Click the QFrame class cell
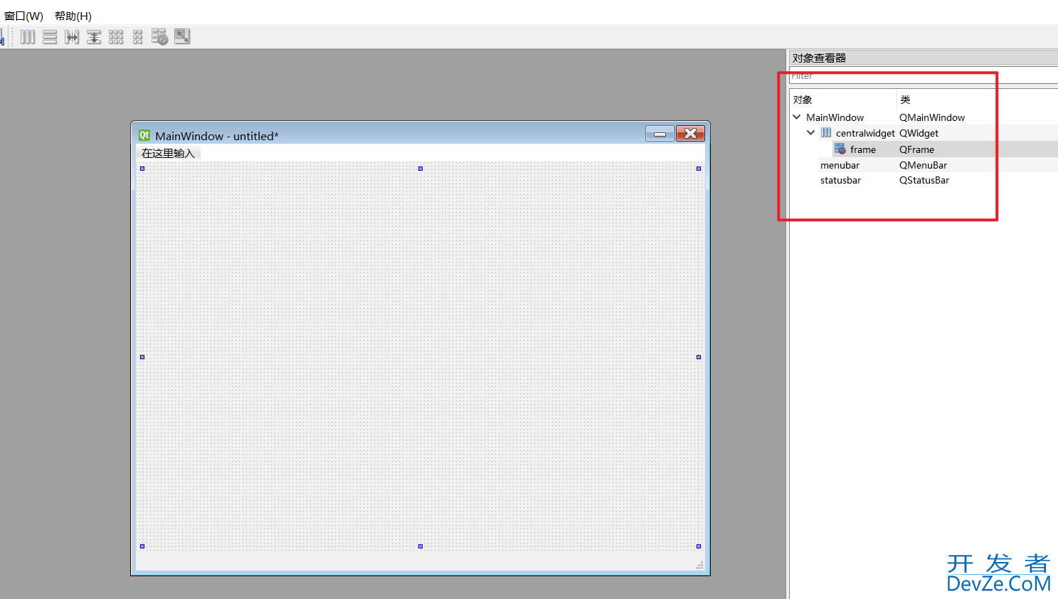The height and width of the screenshot is (599, 1058). (x=916, y=149)
